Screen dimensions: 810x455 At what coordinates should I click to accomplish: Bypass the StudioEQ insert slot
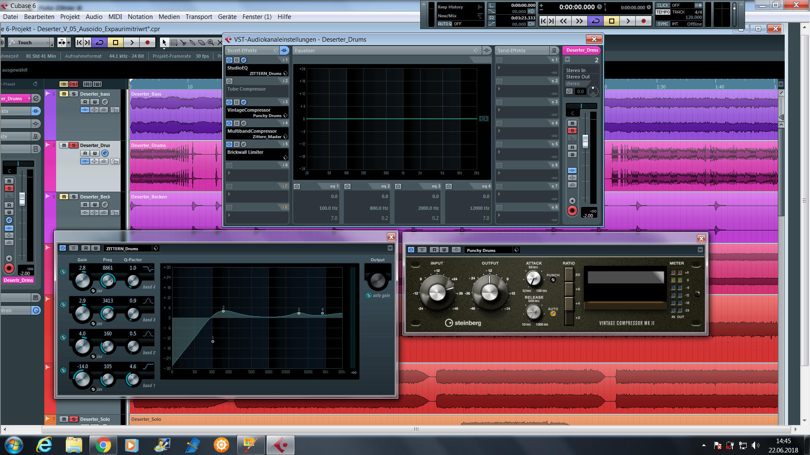236,60
